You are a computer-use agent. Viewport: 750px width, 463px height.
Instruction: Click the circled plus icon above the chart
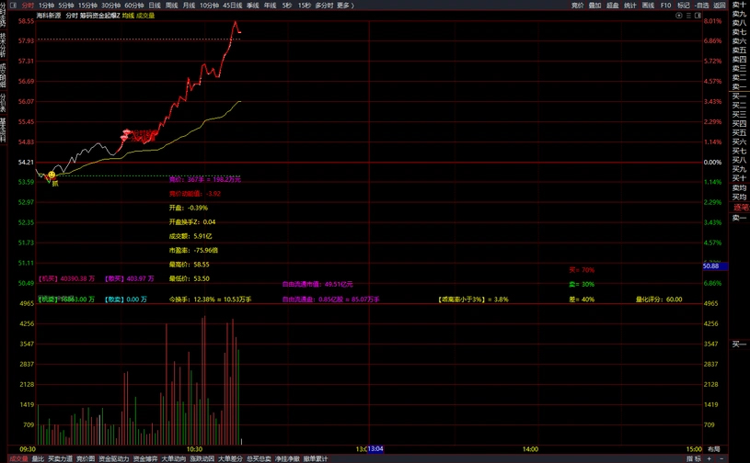click(679, 16)
